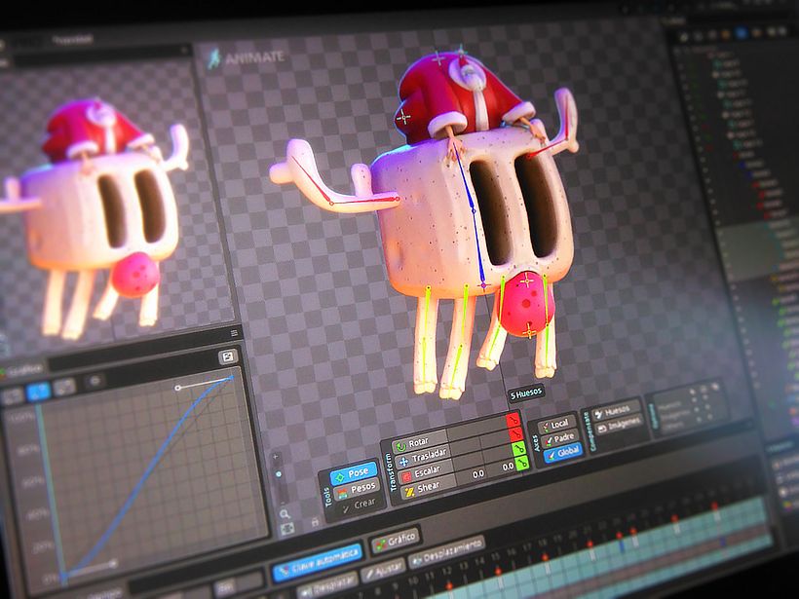The image size is (799, 599).
Task: Select the Crear create tool
Action: coord(360,505)
